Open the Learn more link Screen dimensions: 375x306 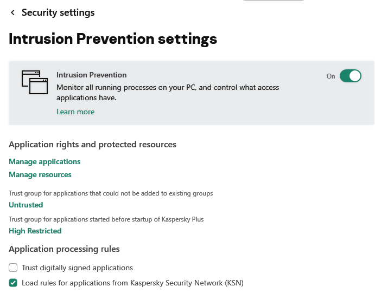[75, 112]
